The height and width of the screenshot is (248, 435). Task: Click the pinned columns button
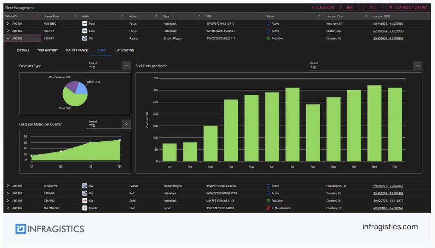click(373, 8)
